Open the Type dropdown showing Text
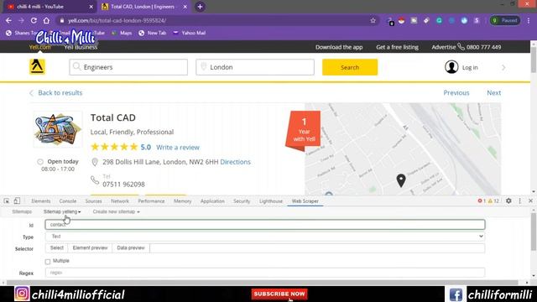 [x=265, y=237]
